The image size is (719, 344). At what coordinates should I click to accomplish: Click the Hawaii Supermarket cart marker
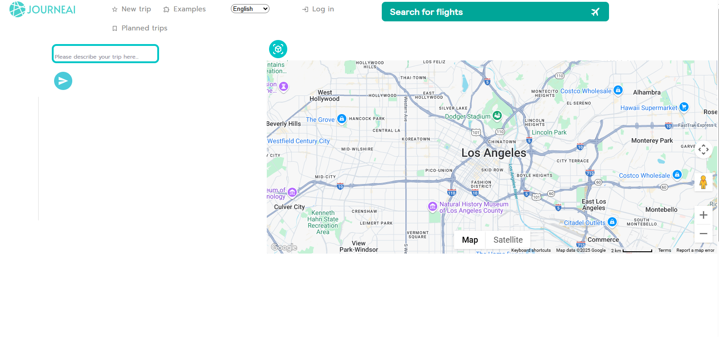(x=684, y=107)
